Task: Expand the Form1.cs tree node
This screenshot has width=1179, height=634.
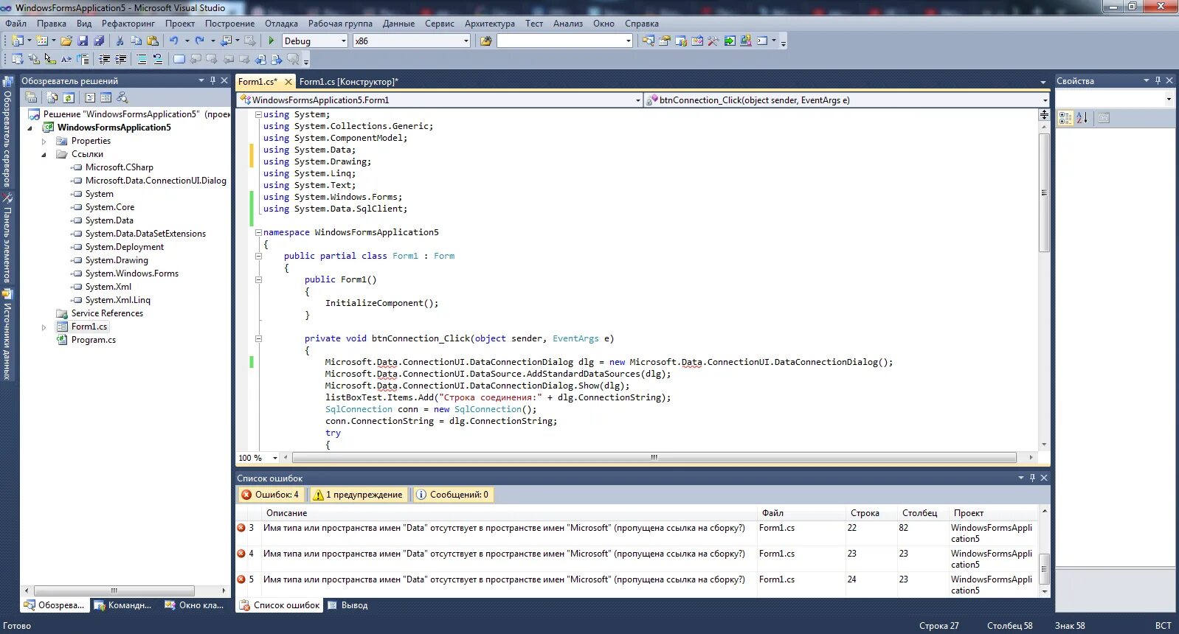Action: pyautogui.click(x=44, y=327)
